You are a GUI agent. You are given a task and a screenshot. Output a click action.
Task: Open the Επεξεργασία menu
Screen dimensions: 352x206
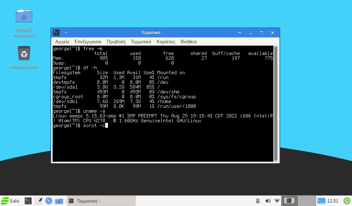tap(88, 42)
